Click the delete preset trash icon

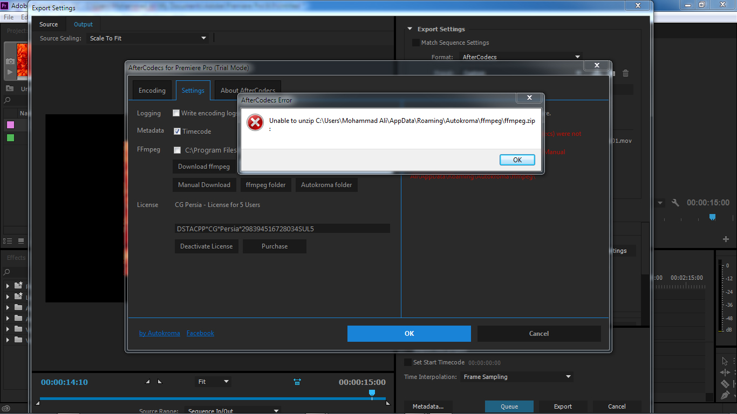626,73
